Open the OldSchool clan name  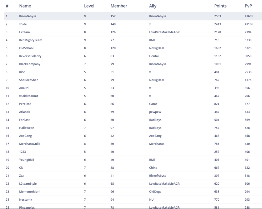coord(26,48)
